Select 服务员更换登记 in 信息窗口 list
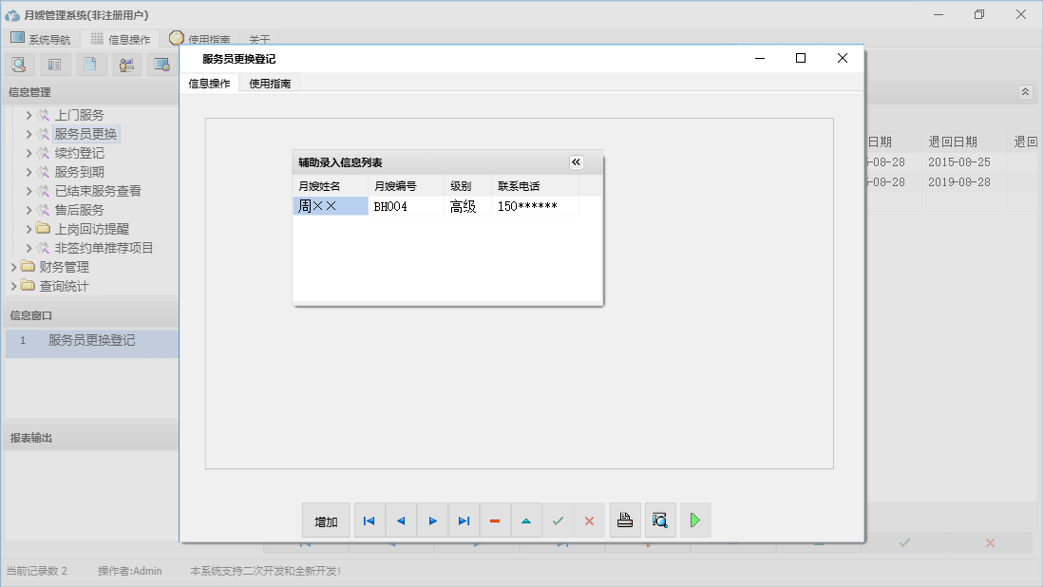Viewport: 1043px width, 587px height. [x=92, y=340]
